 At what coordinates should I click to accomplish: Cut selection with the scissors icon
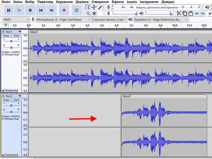point(179,14)
